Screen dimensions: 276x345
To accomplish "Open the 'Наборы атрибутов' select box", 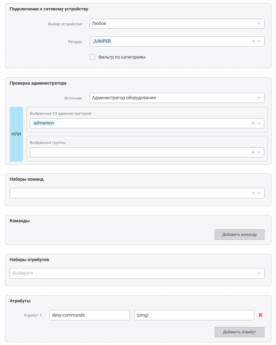I will coord(137,273).
